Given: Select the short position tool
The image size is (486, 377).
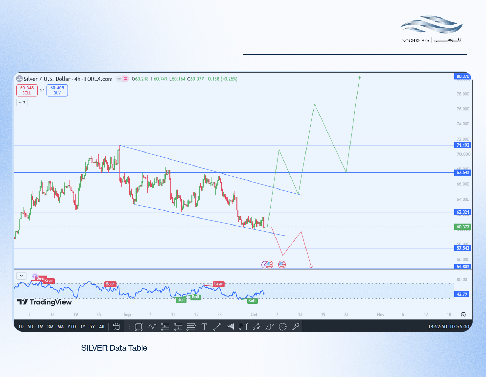Looking at the screenshot, I should [178, 327].
